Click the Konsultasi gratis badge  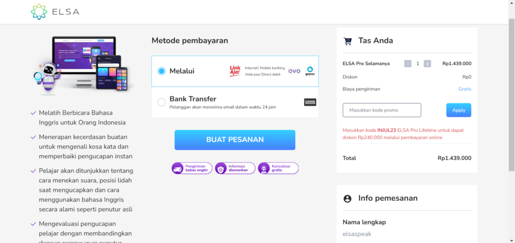(278, 168)
